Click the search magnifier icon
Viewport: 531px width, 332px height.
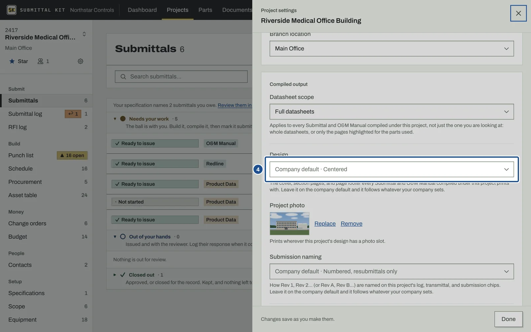click(x=123, y=77)
